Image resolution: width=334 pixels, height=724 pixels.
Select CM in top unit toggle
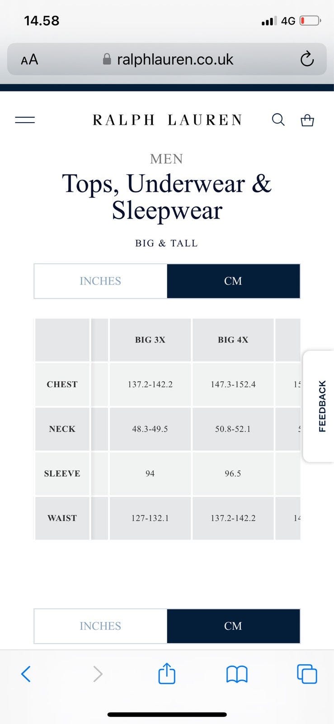(x=233, y=281)
